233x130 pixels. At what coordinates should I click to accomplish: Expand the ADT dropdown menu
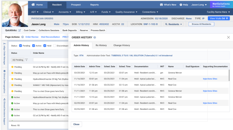point(35,12)
